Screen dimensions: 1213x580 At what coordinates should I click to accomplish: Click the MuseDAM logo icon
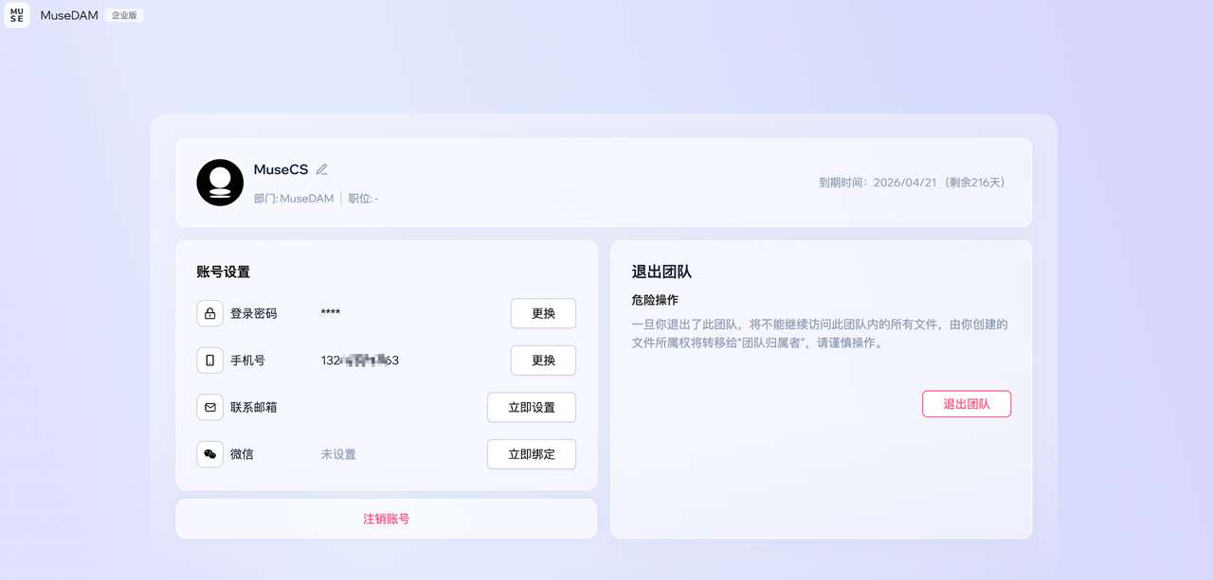click(16, 15)
